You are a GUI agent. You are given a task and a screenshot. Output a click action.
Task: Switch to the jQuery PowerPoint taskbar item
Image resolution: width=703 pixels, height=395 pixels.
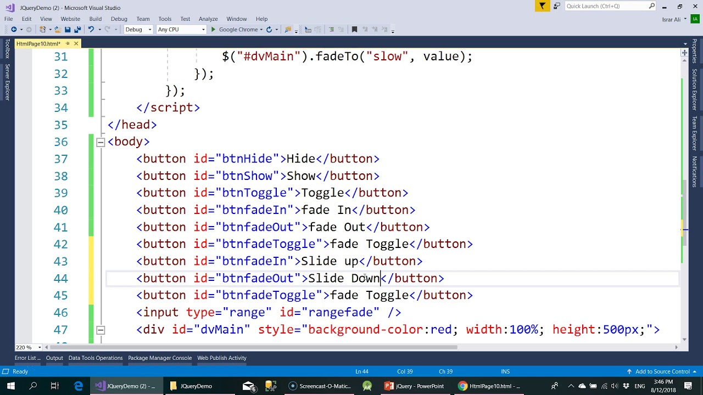tap(415, 386)
